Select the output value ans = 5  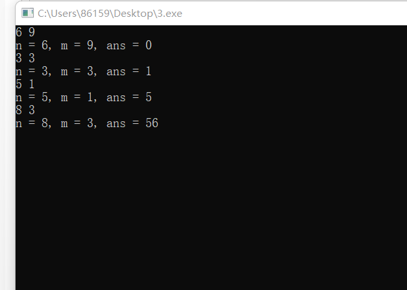tap(129, 97)
